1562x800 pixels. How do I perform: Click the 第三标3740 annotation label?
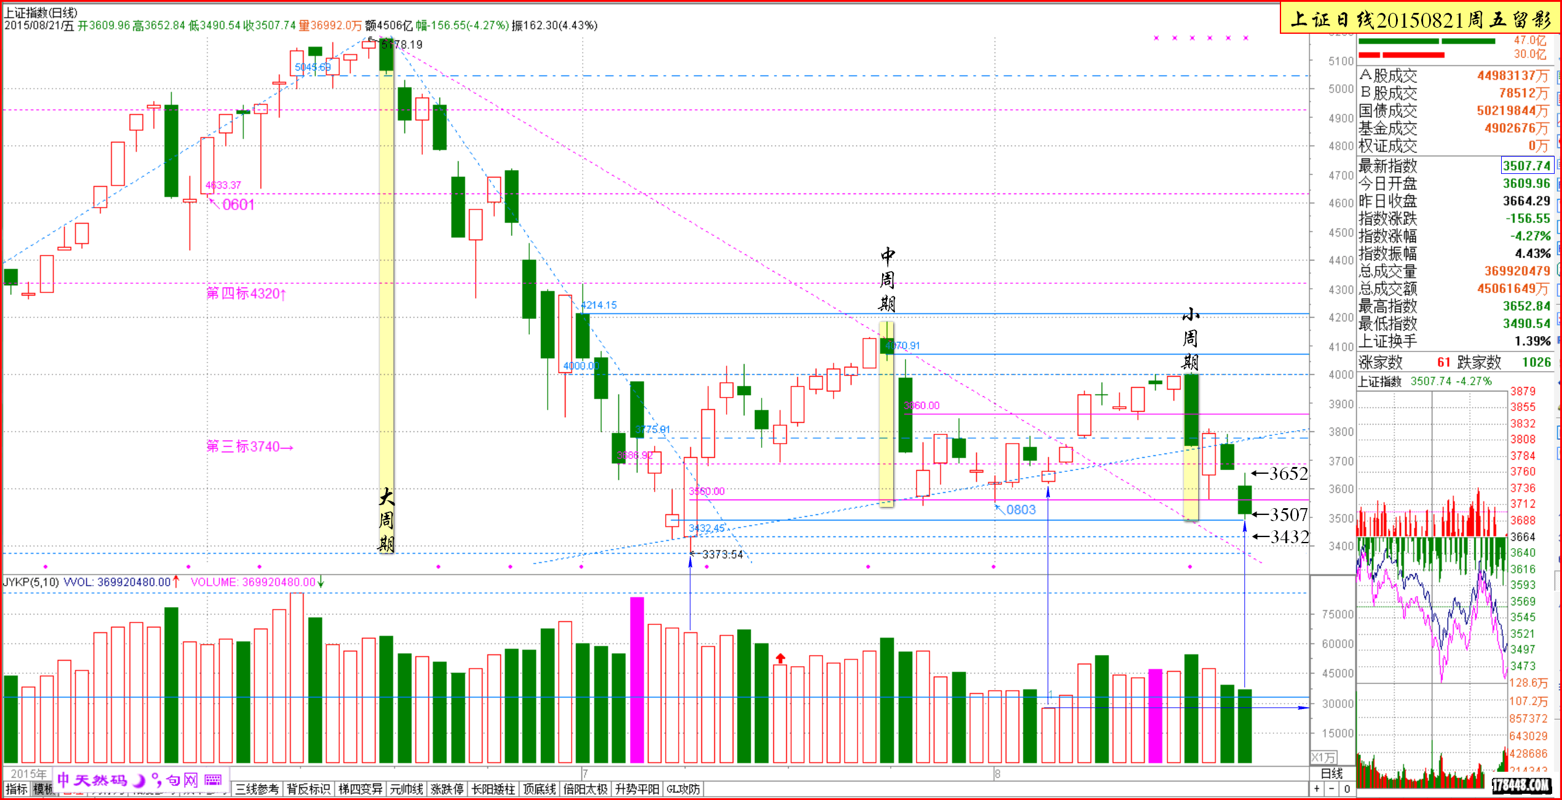pyautogui.click(x=249, y=446)
